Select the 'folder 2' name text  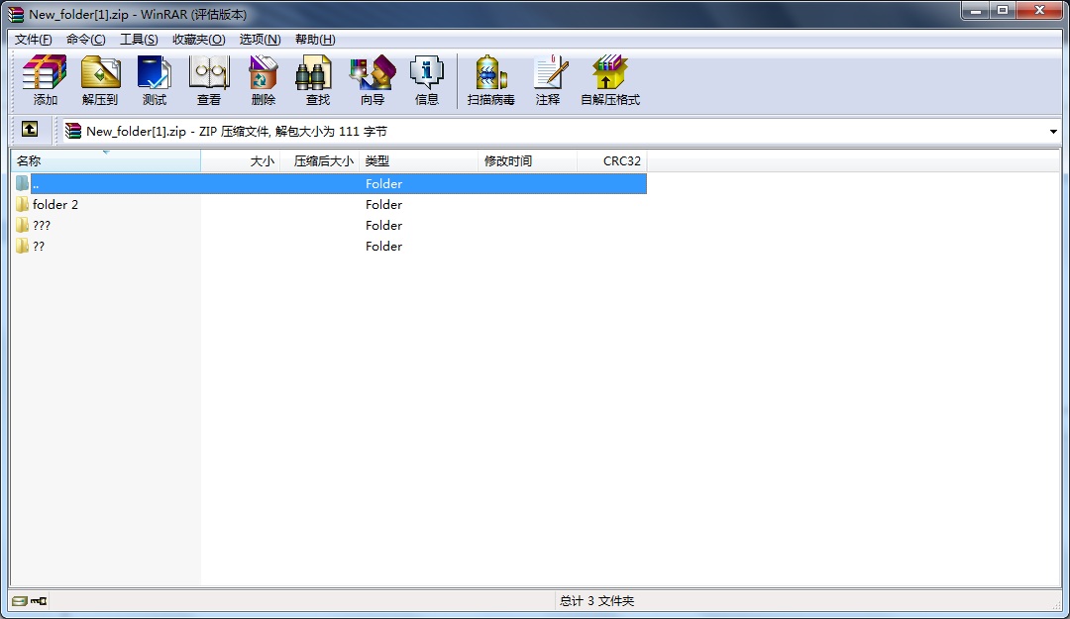[55, 205]
